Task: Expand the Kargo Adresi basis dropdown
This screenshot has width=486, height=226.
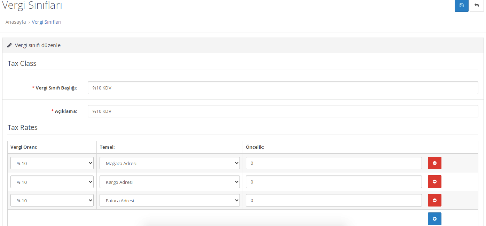Action: pyautogui.click(x=170, y=182)
